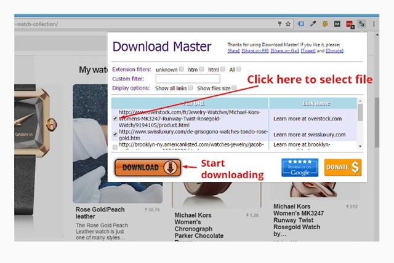Open the [Rate] link

pyautogui.click(x=233, y=51)
